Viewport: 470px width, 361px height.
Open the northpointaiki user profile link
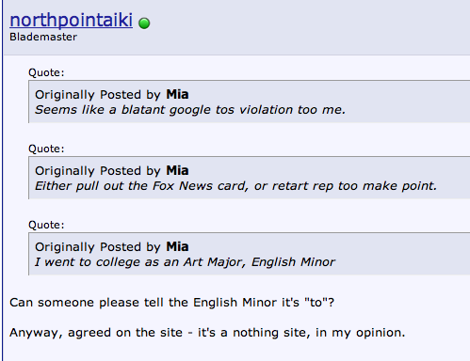(x=72, y=21)
